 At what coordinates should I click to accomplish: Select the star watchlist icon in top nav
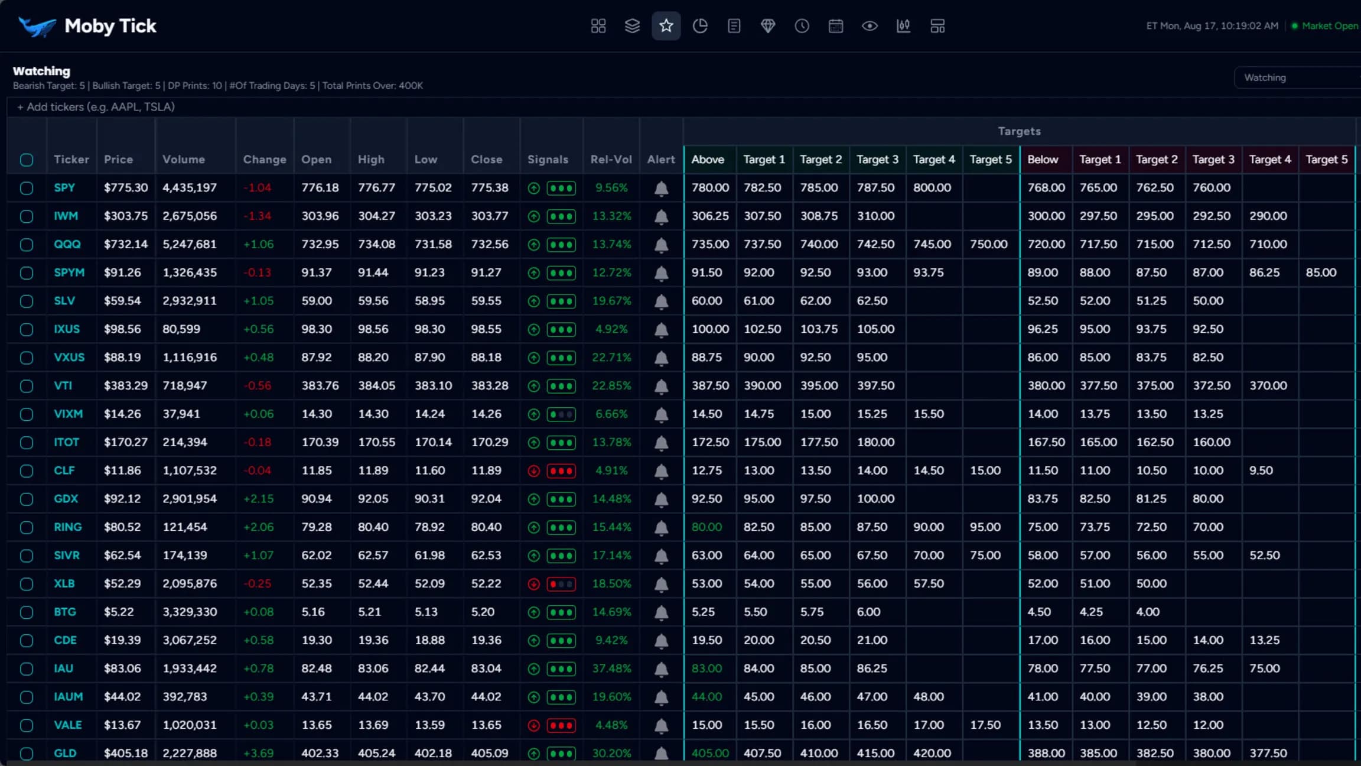click(x=666, y=26)
